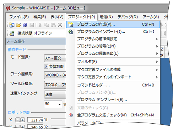Click the new project toolbar icon
Screen dimensions: 173x129
[12, 25]
